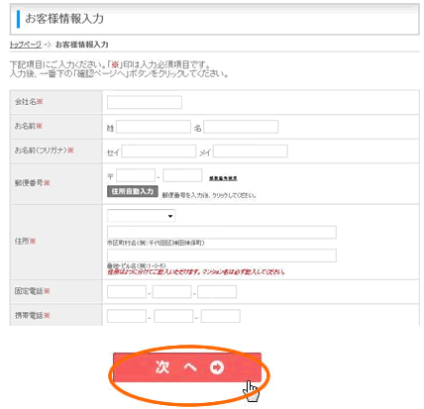Focus the 名 first name field

click(x=241, y=127)
